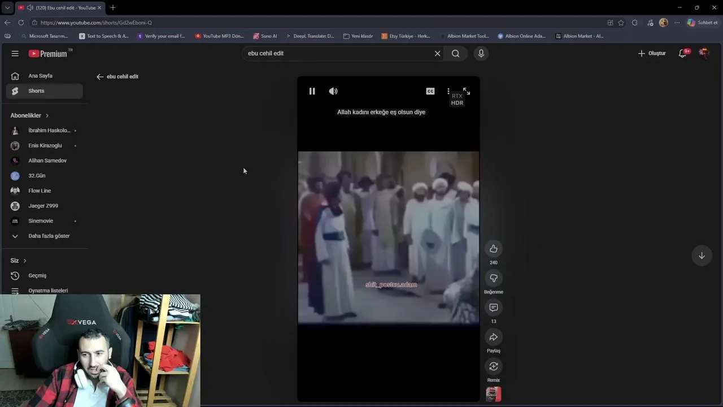Open Microsoft Tasarım bookmark
Viewport: 723px width, 407px height.
coord(44,36)
